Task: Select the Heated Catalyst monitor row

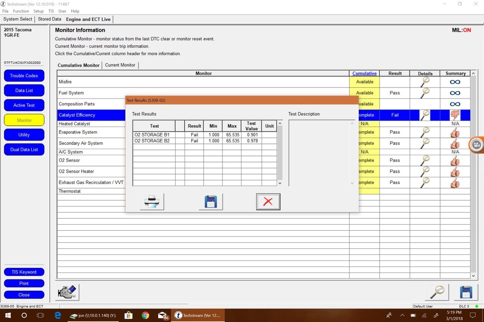Action: click(264, 124)
